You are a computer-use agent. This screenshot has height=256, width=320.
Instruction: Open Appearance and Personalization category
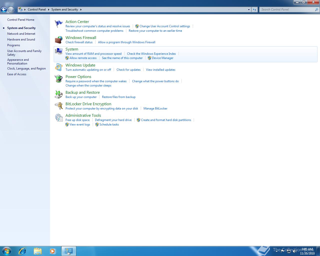pos(18,61)
